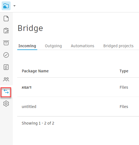This screenshot has height=145, width=139.
Task: Open the Members people icon
Action: [x=6, y=79]
